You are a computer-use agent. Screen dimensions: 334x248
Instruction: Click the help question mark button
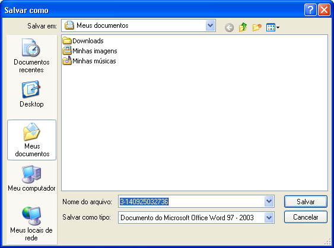310,10
